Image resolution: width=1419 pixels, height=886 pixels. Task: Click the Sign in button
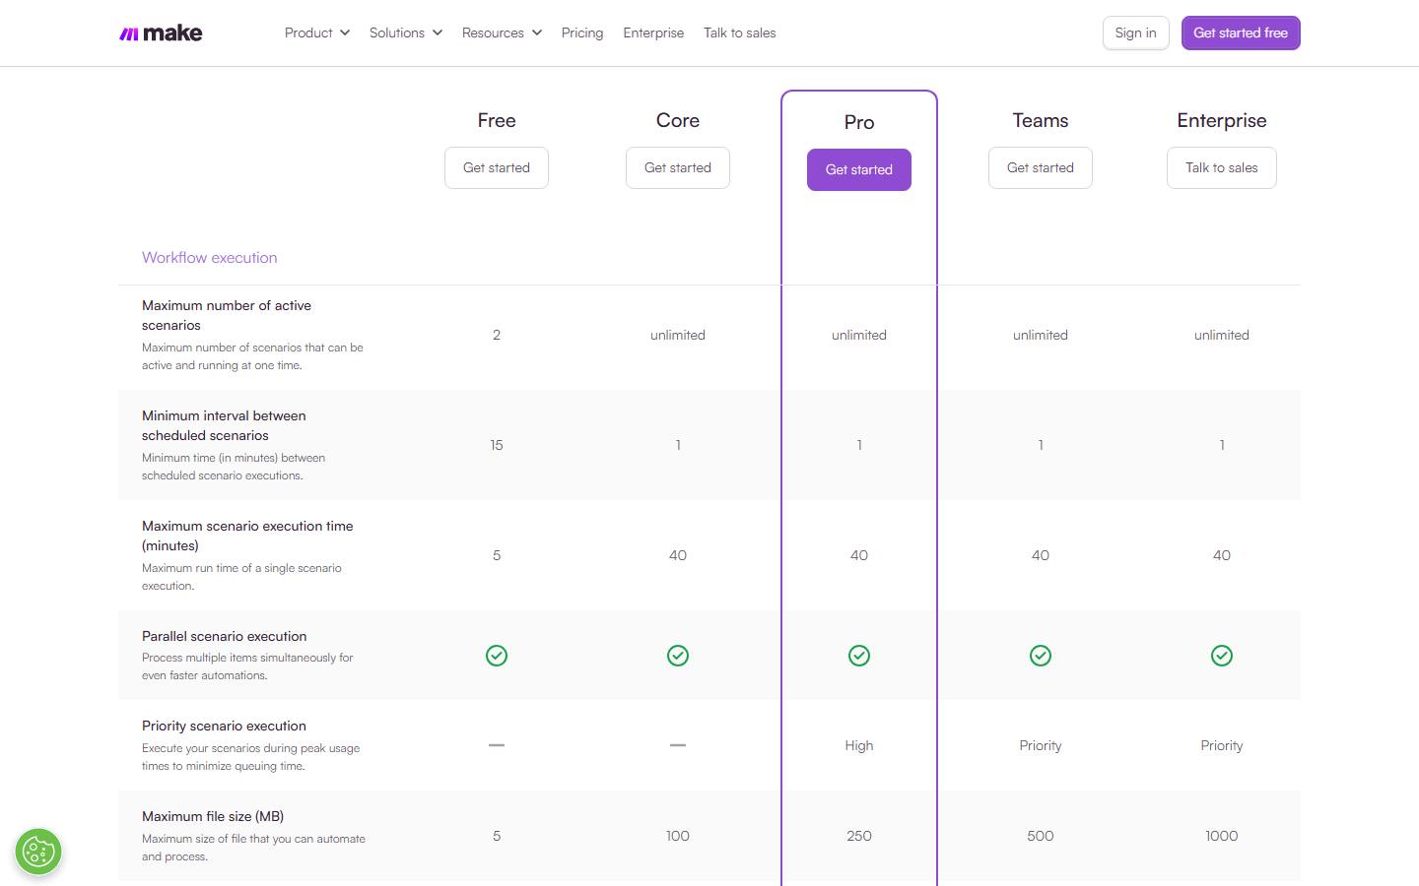coord(1136,32)
